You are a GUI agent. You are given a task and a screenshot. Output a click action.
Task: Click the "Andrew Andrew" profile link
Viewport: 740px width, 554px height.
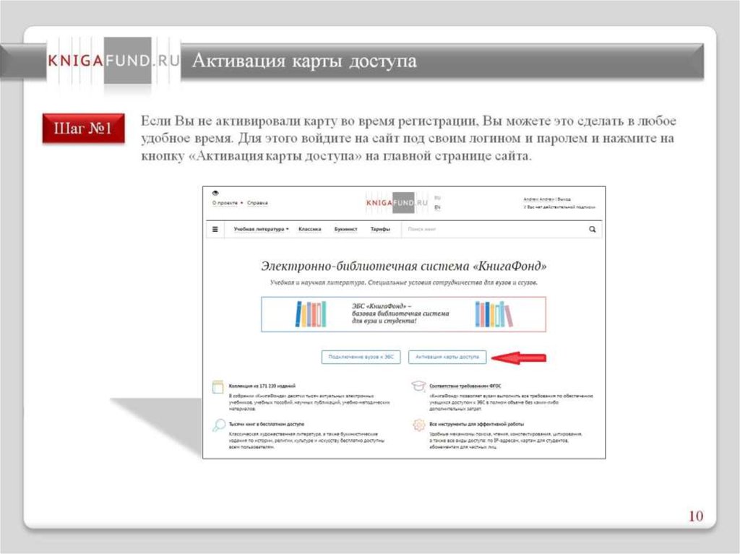tap(539, 199)
